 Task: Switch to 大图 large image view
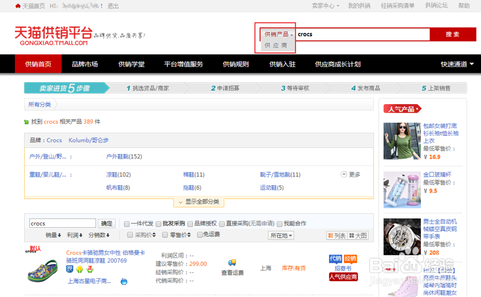tap(358, 236)
